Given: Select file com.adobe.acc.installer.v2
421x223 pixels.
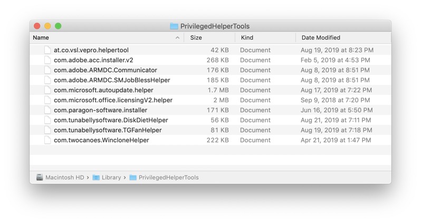Looking at the screenshot, I should pos(93,60).
